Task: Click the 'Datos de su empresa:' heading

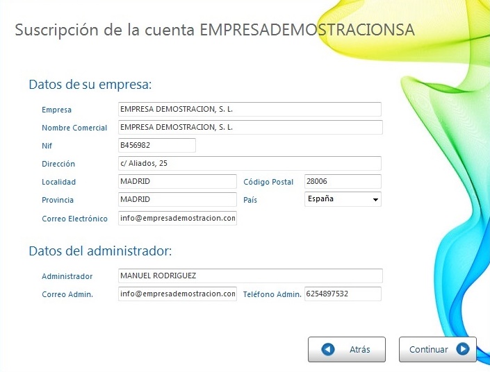Action: pyautogui.click(x=90, y=85)
